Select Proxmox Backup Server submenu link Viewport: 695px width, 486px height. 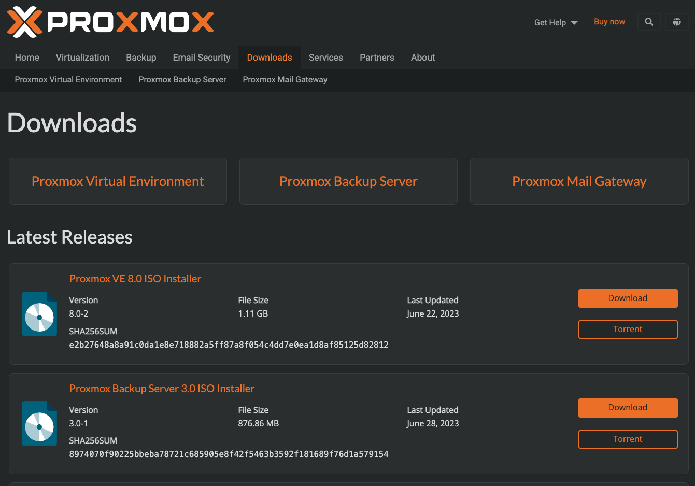[182, 80]
